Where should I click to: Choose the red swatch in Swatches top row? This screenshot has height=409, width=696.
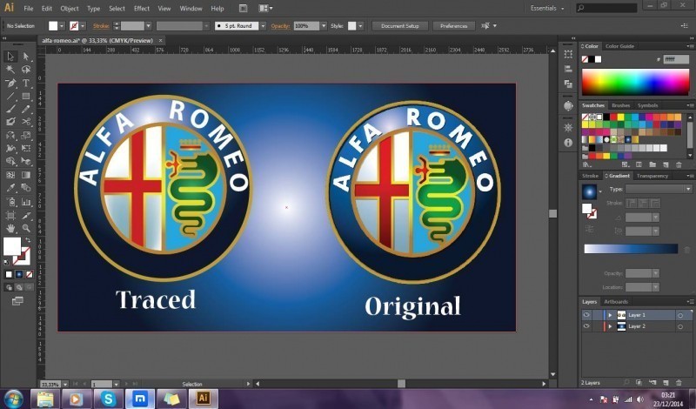coord(613,117)
